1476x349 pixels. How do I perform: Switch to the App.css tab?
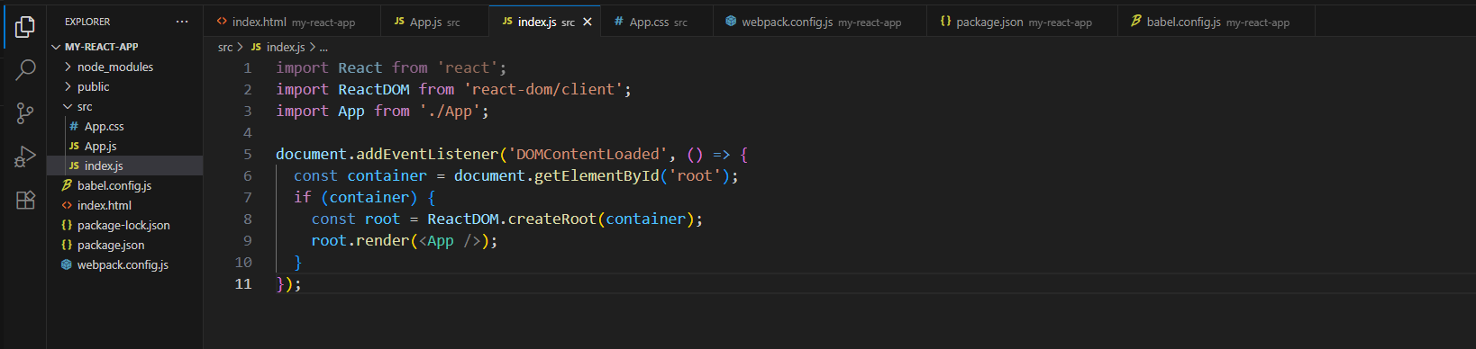pos(658,22)
